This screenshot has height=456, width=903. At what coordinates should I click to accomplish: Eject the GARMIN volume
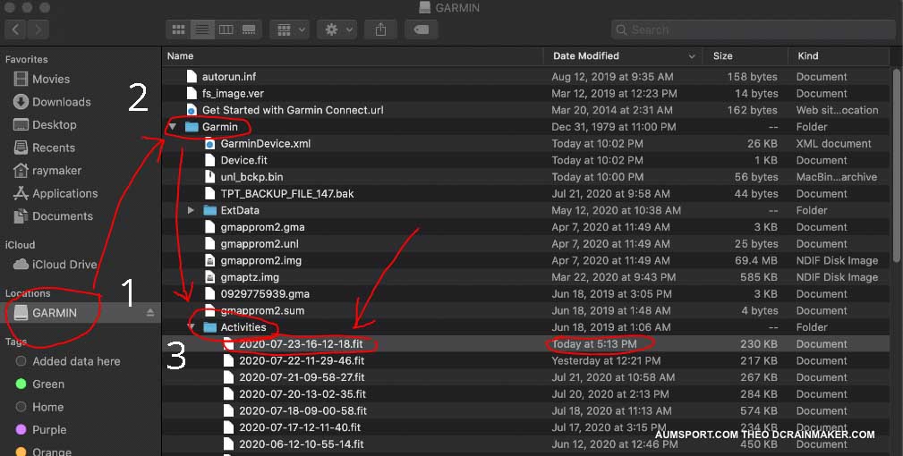click(x=150, y=313)
